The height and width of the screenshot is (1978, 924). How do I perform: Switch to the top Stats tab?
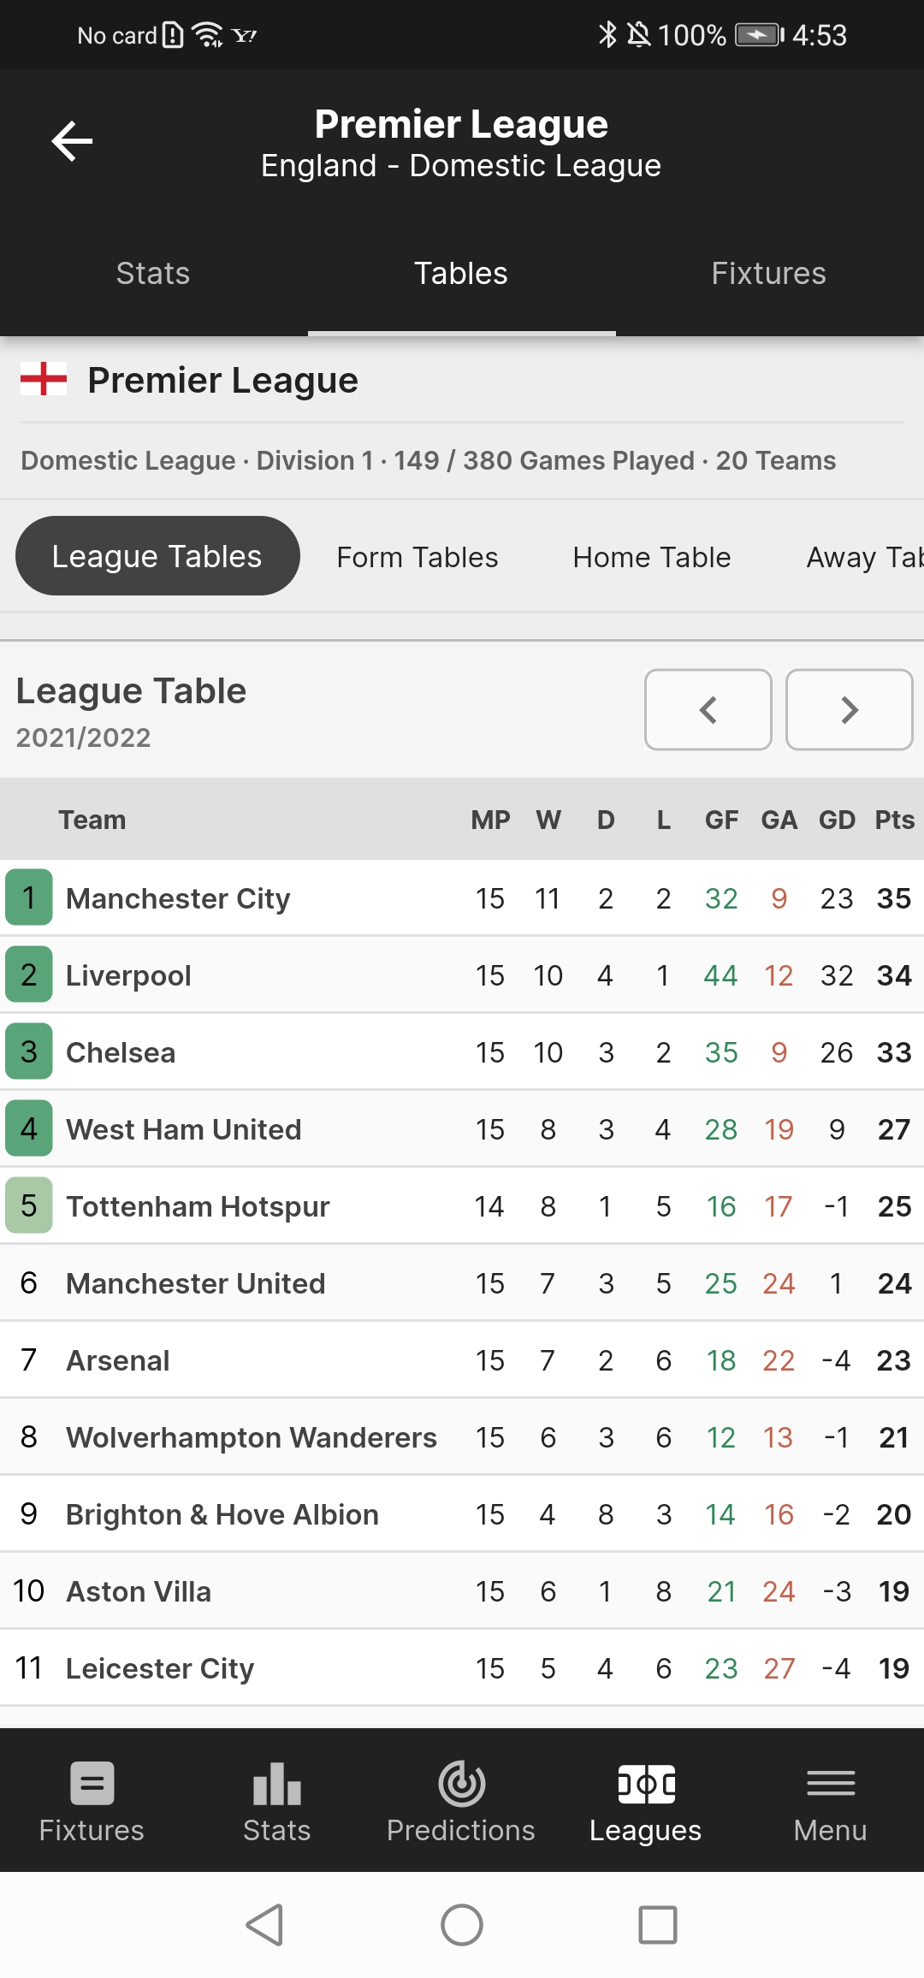(153, 274)
